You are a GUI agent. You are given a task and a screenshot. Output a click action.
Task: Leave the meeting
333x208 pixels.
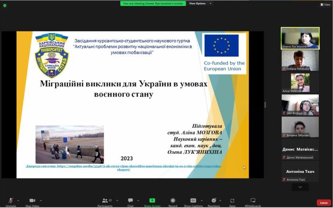coord(323,202)
